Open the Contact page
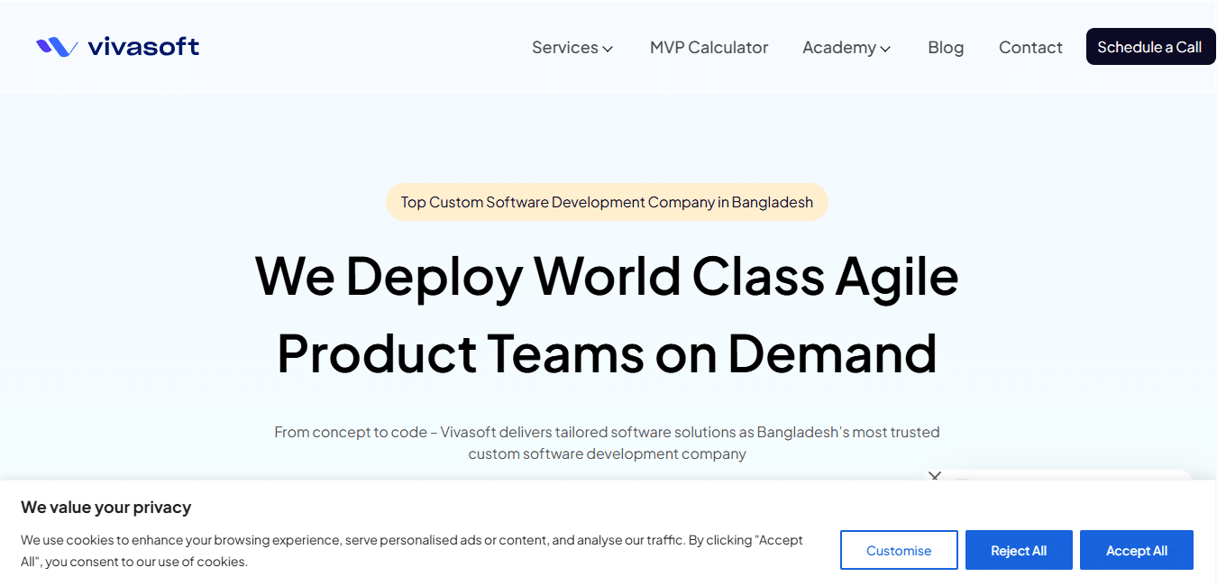This screenshot has width=1217, height=586. [x=1030, y=48]
